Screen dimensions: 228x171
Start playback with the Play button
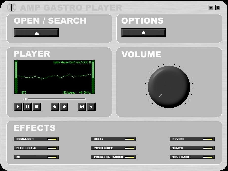[x=18, y=107]
